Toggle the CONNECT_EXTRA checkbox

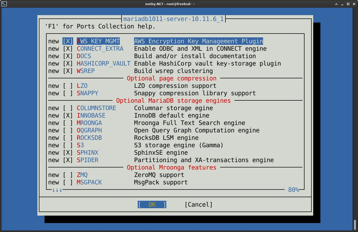[x=68, y=49]
